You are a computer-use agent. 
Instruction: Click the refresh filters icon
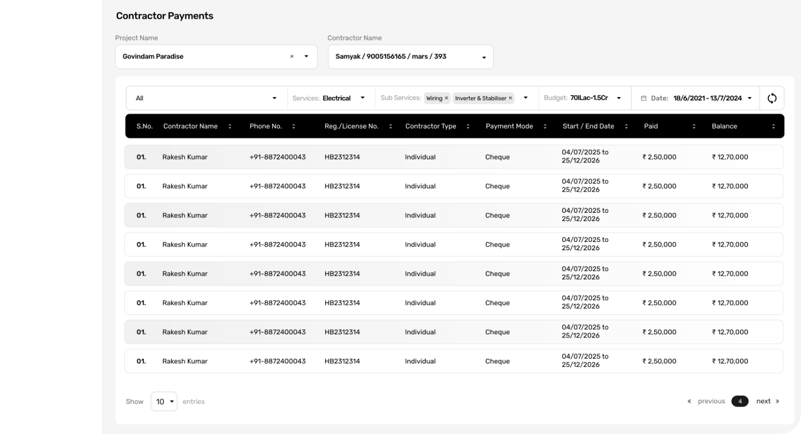(772, 98)
